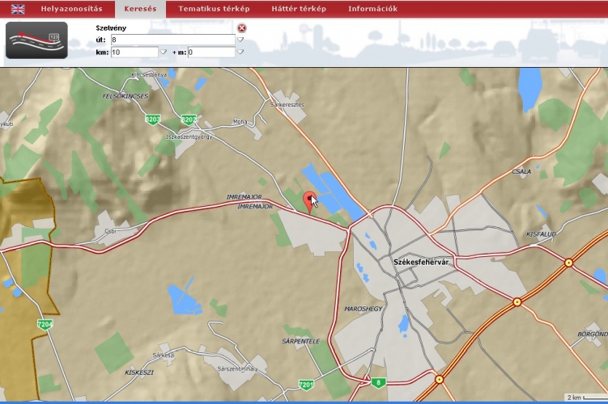Expand the út road number dropdown
The height and width of the screenshot is (404, 608).
240,40
